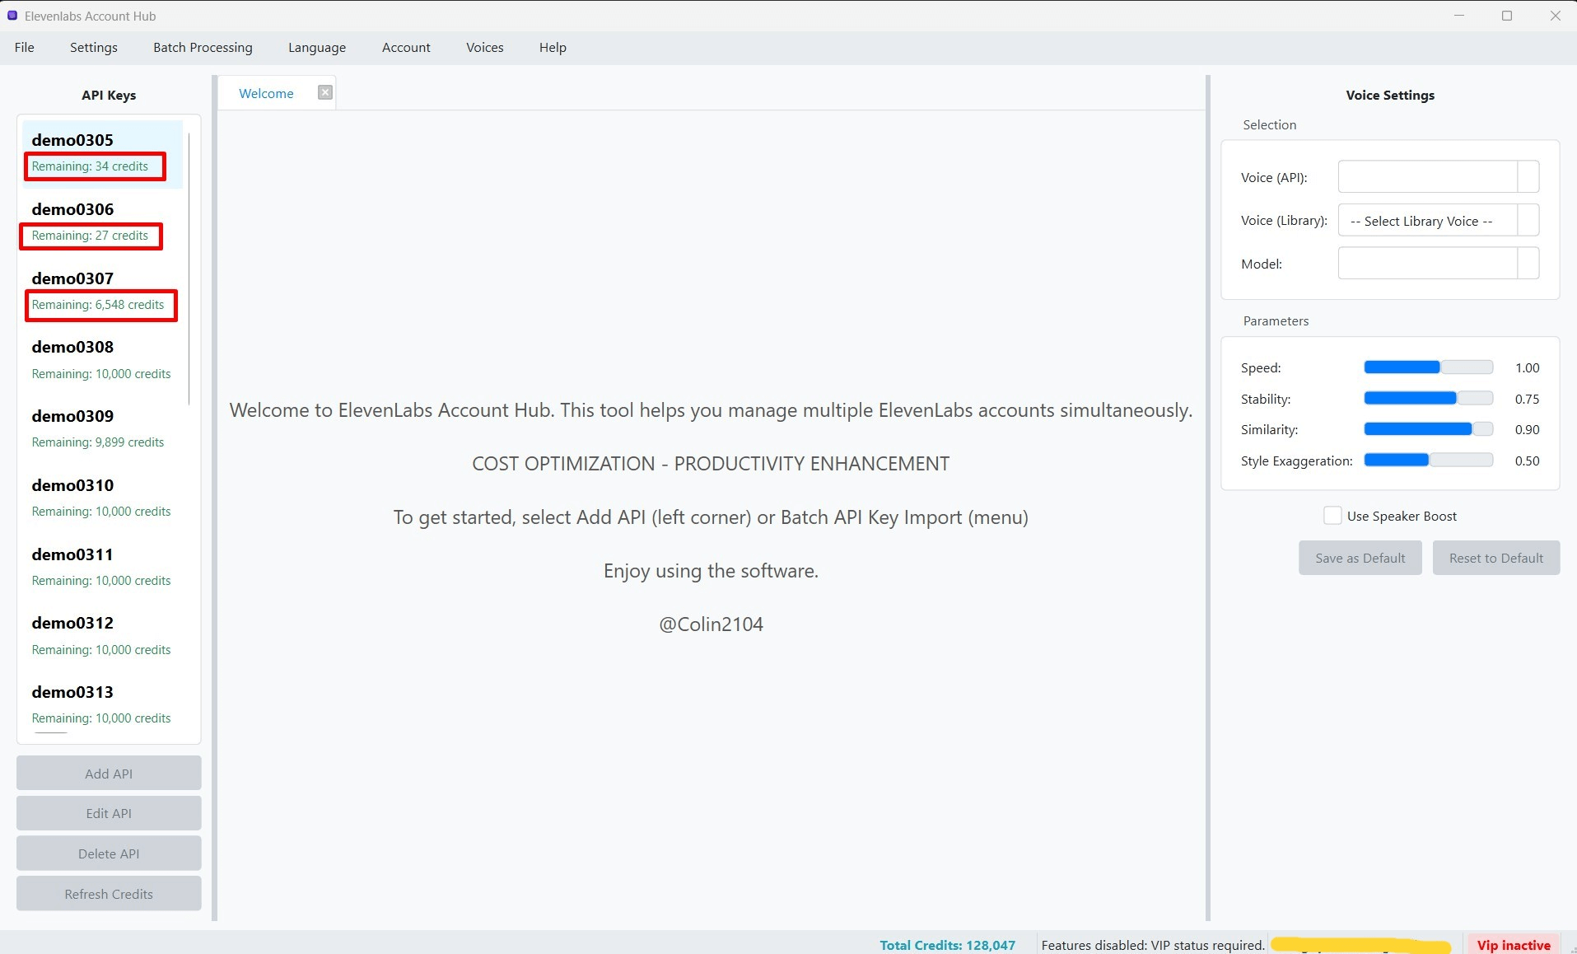Click the Refresh Credits button
The image size is (1577, 954).
point(109,894)
